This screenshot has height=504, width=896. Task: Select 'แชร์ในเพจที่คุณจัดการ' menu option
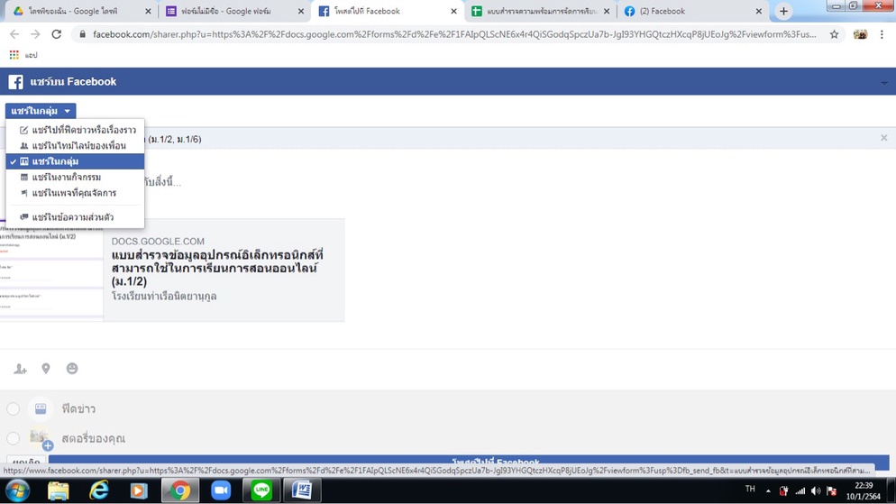point(75,193)
